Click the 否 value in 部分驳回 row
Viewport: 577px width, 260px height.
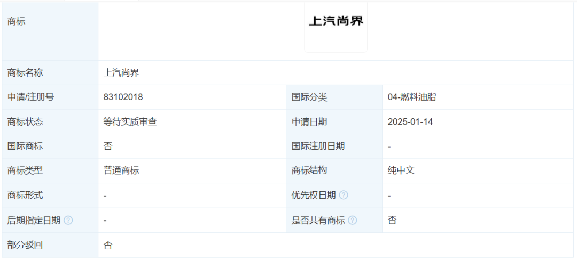click(108, 245)
